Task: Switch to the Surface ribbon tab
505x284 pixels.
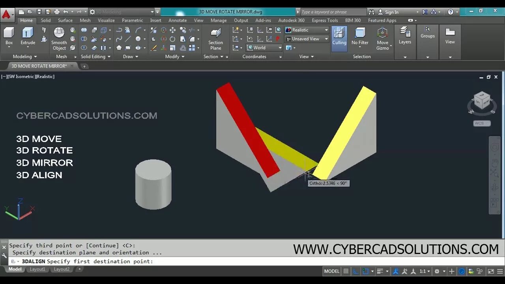Action: coord(65,20)
